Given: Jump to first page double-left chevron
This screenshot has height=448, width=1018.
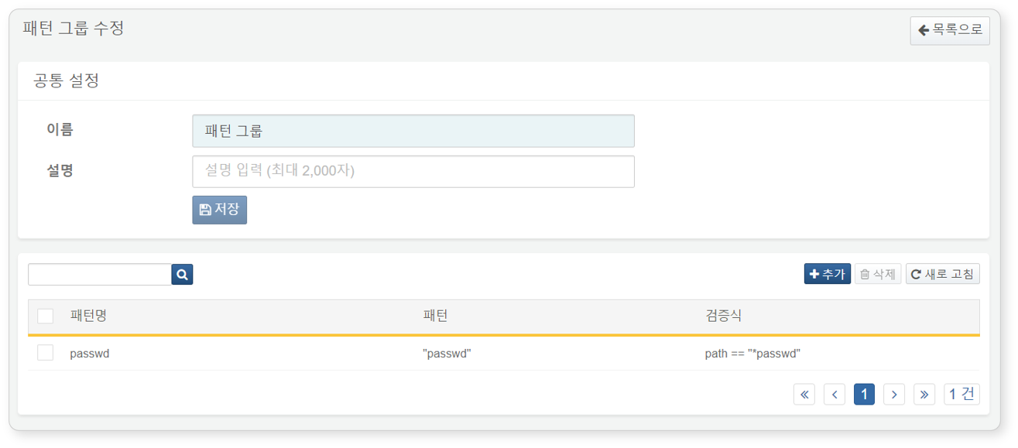Looking at the screenshot, I should pos(804,395).
